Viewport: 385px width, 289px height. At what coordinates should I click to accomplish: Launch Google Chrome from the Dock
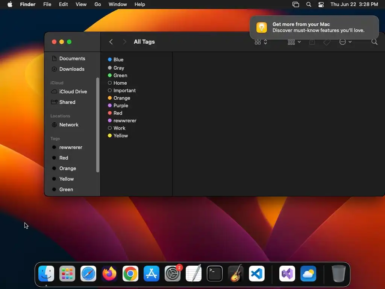pyautogui.click(x=130, y=274)
